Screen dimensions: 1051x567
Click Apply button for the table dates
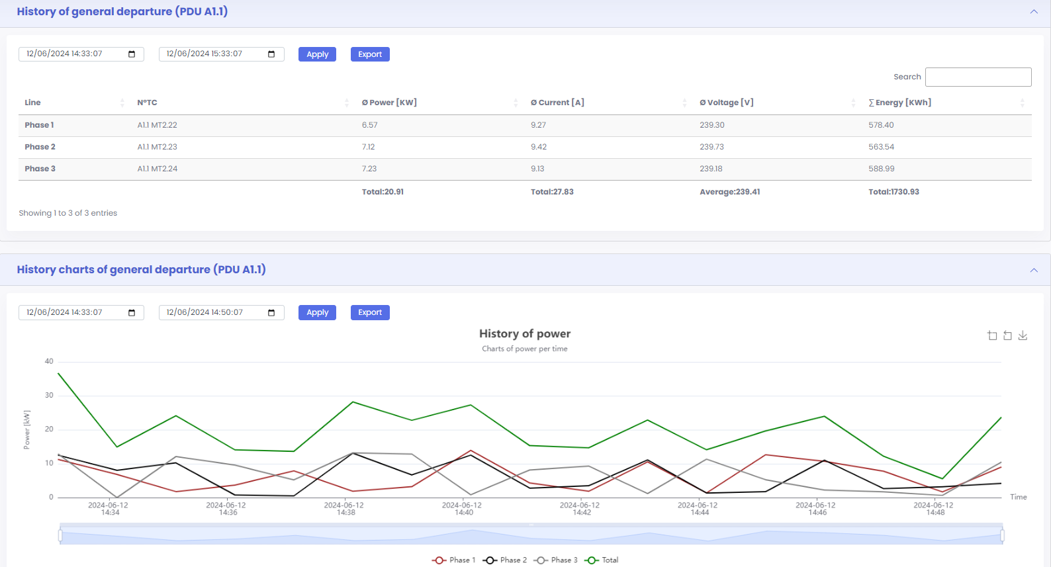coord(317,54)
